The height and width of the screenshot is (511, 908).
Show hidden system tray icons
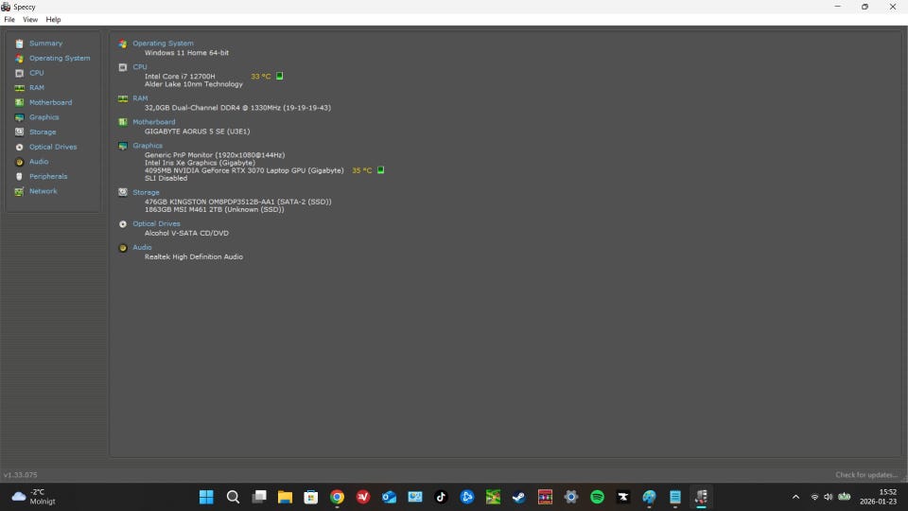[x=795, y=497]
